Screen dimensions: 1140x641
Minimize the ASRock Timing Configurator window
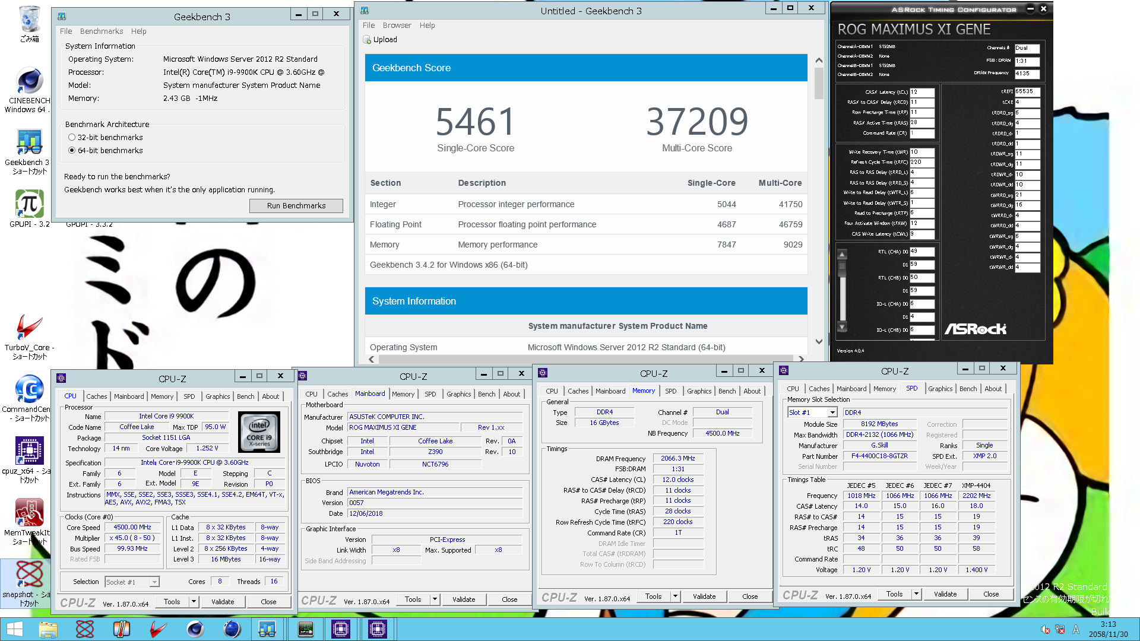click(x=1031, y=9)
